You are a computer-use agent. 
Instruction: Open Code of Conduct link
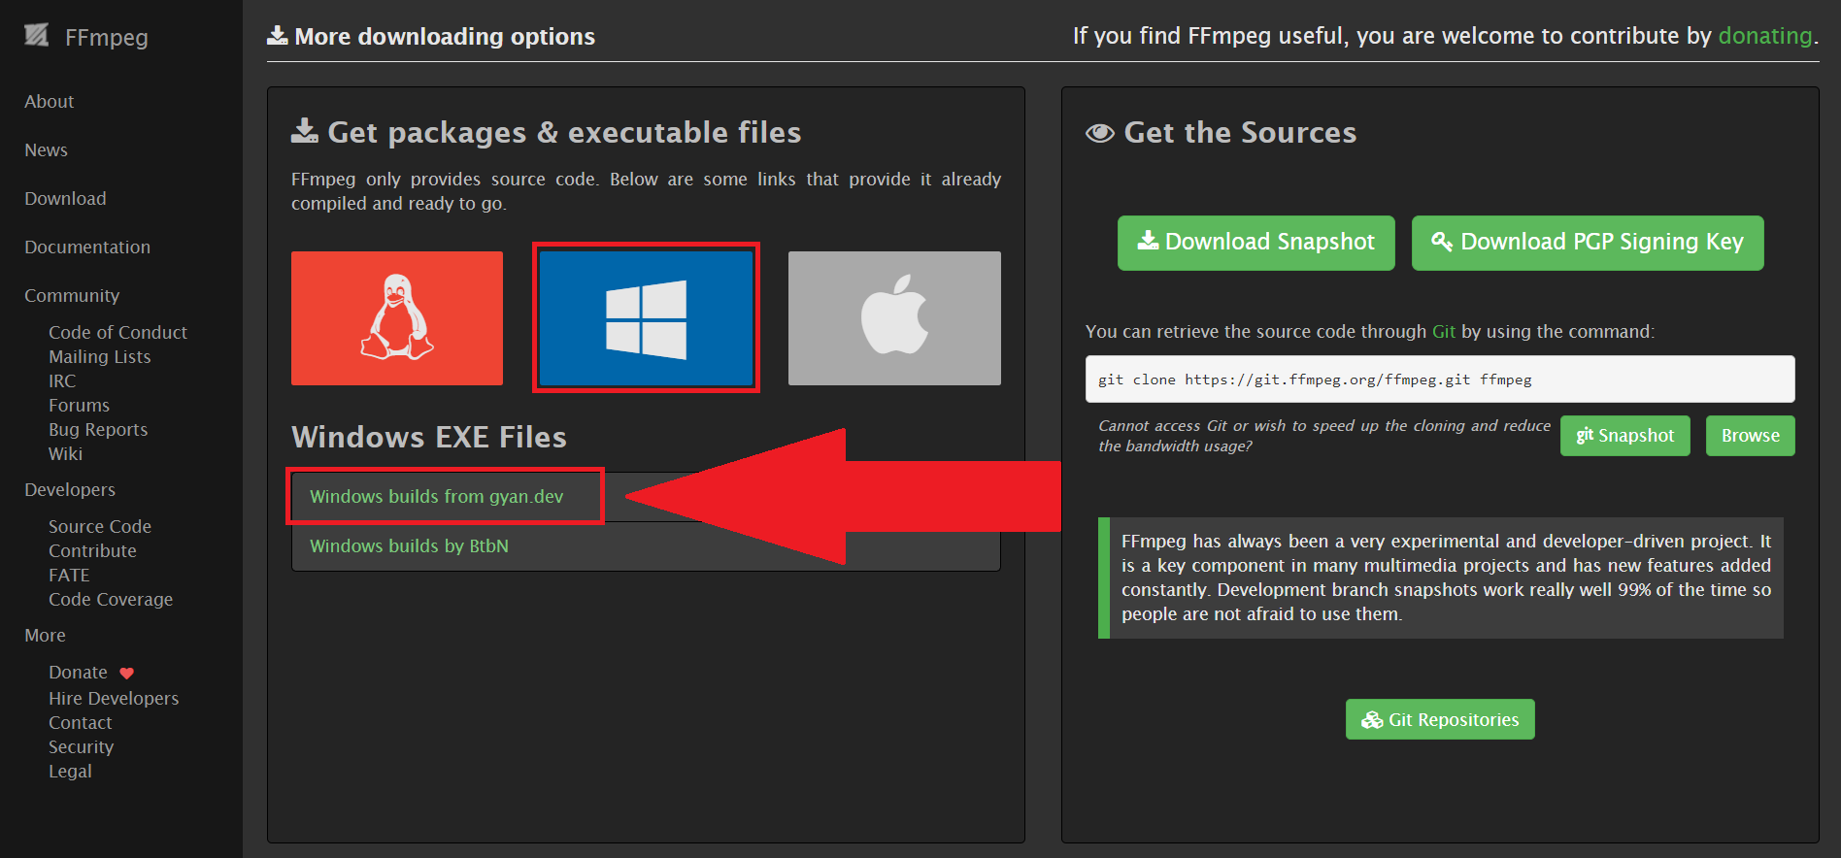[117, 333]
